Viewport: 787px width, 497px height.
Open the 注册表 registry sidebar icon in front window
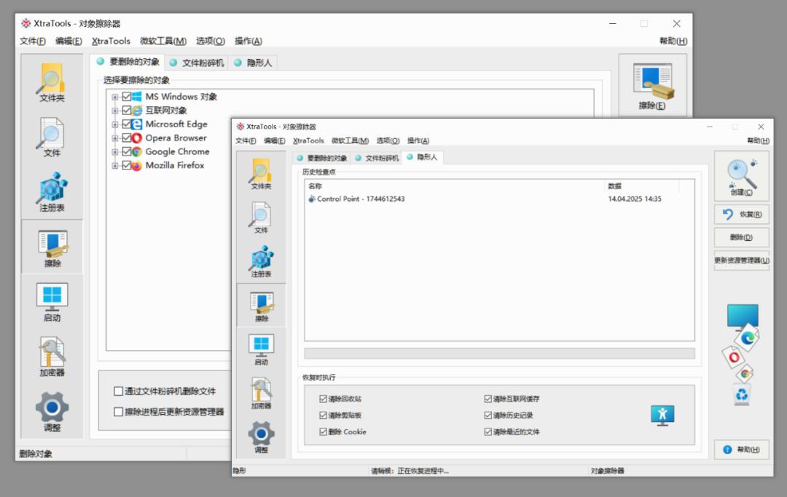[261, 261]
